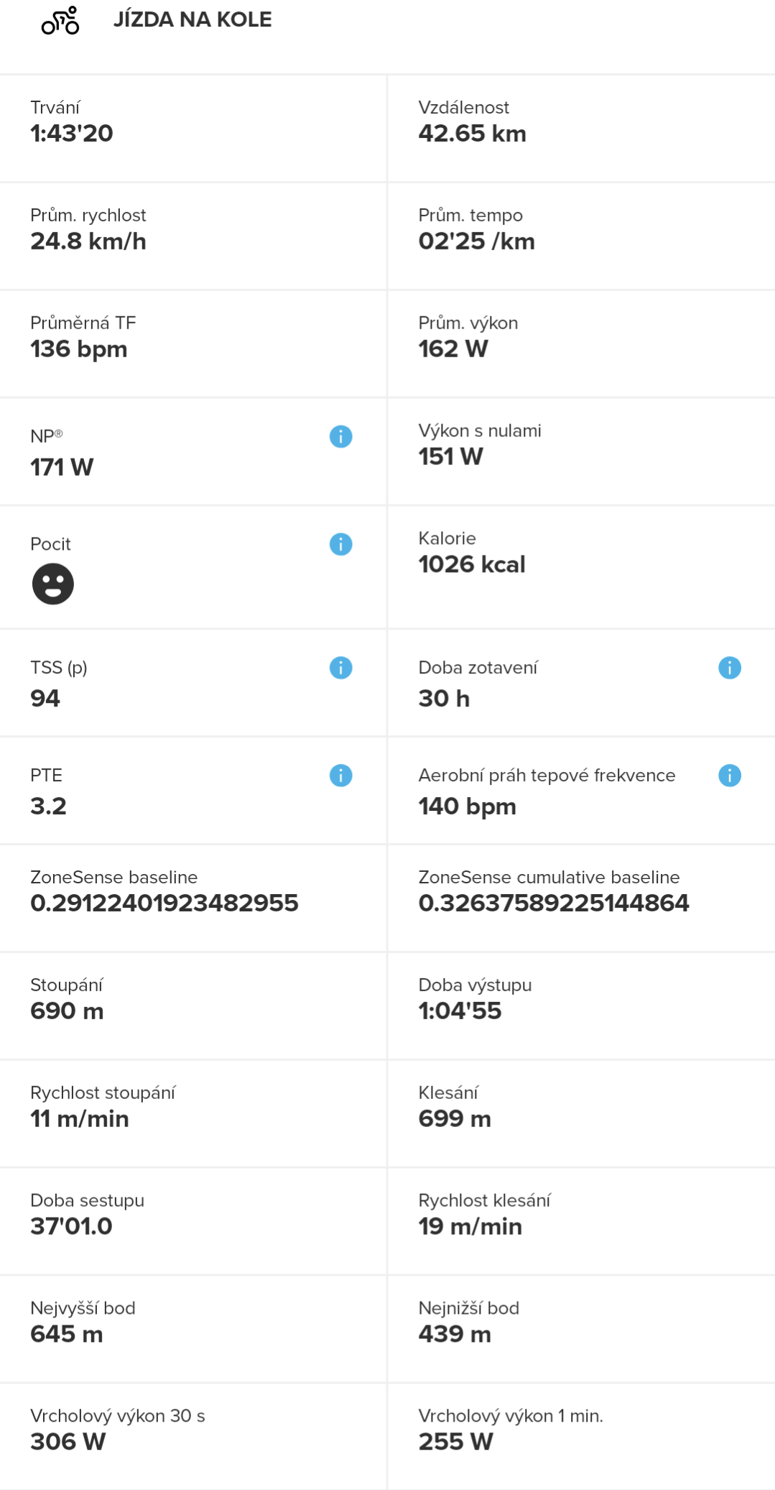Select the Vzdálenost 42.65 km value
The width and height of the screenshot is (775, 1490).
pyautogui.click(x=473, y=134)
